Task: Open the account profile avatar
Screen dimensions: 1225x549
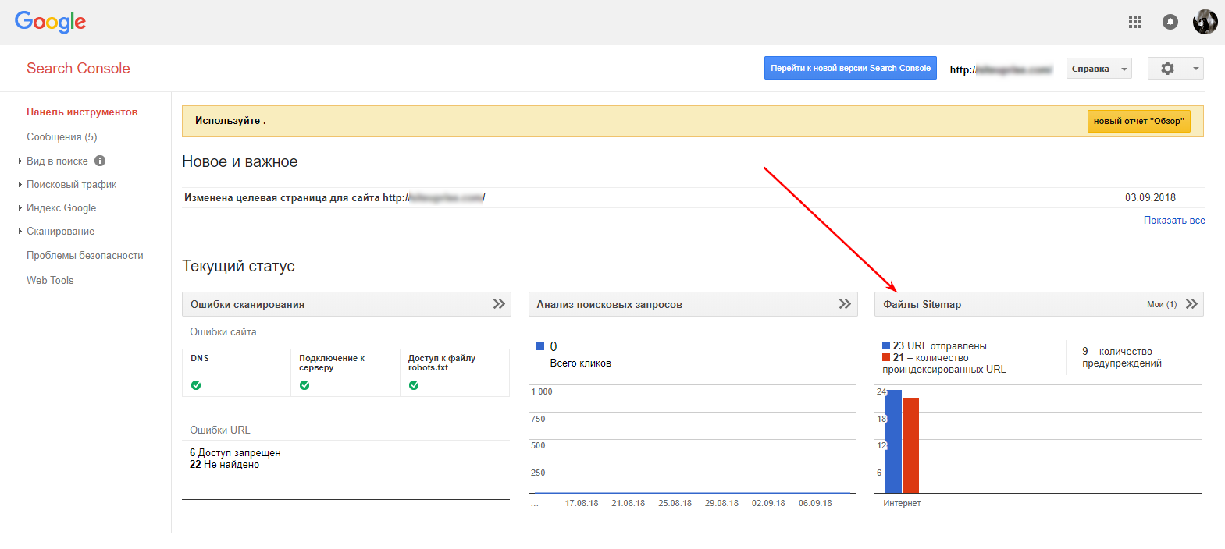Action: coord(1205,22)
